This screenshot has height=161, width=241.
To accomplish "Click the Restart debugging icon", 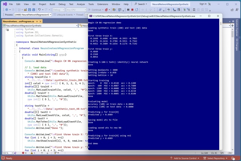I will (136, 10).
